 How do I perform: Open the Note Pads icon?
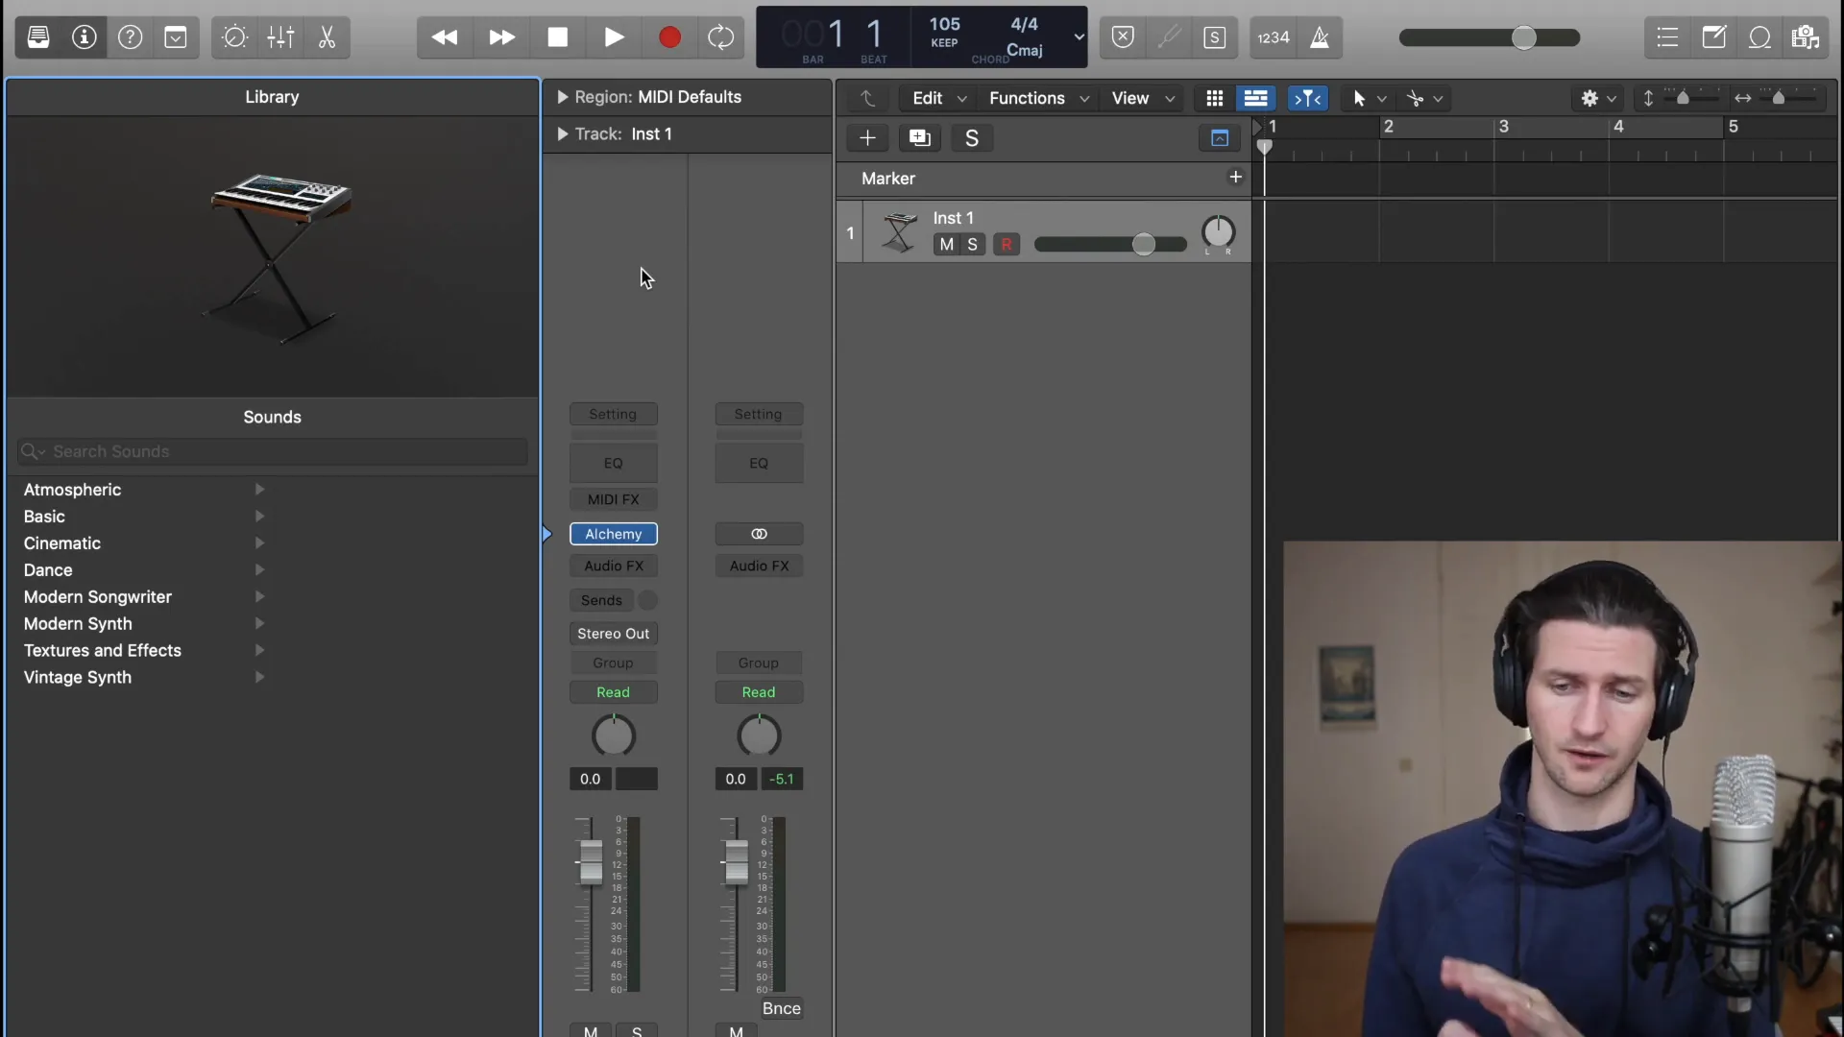coord(1713,37)
